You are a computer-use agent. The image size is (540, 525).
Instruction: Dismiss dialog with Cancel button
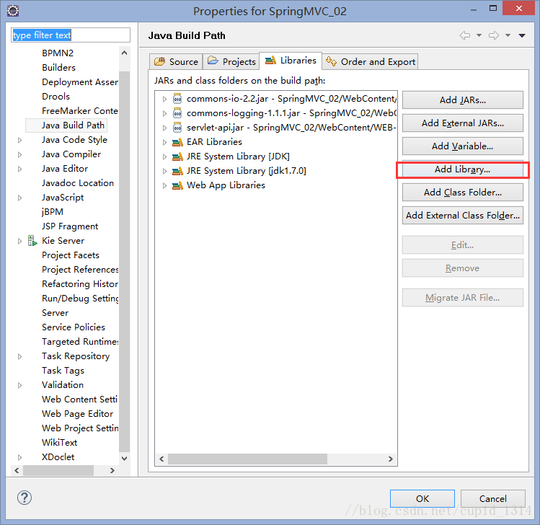493,498
